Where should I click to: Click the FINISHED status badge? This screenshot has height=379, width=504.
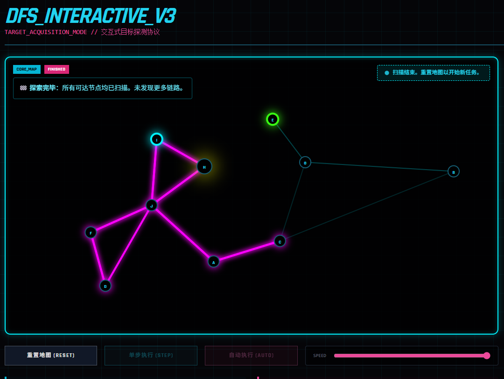tap(56, 69)
